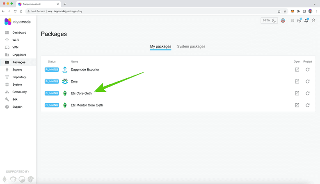Open the Etc Core Geth package
320x184 pixels.
click(81, 93)
